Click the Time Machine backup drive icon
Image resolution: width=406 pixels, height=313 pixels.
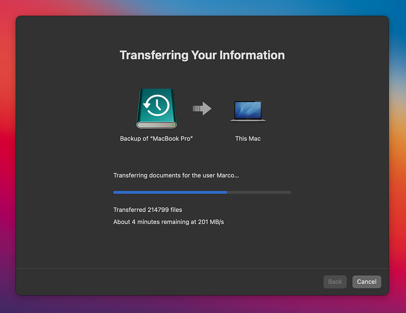coord(156,109)
